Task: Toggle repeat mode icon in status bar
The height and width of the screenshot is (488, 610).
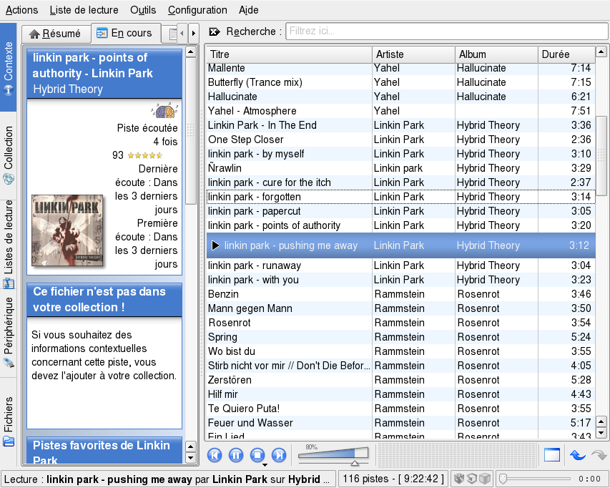Action: 471,478
